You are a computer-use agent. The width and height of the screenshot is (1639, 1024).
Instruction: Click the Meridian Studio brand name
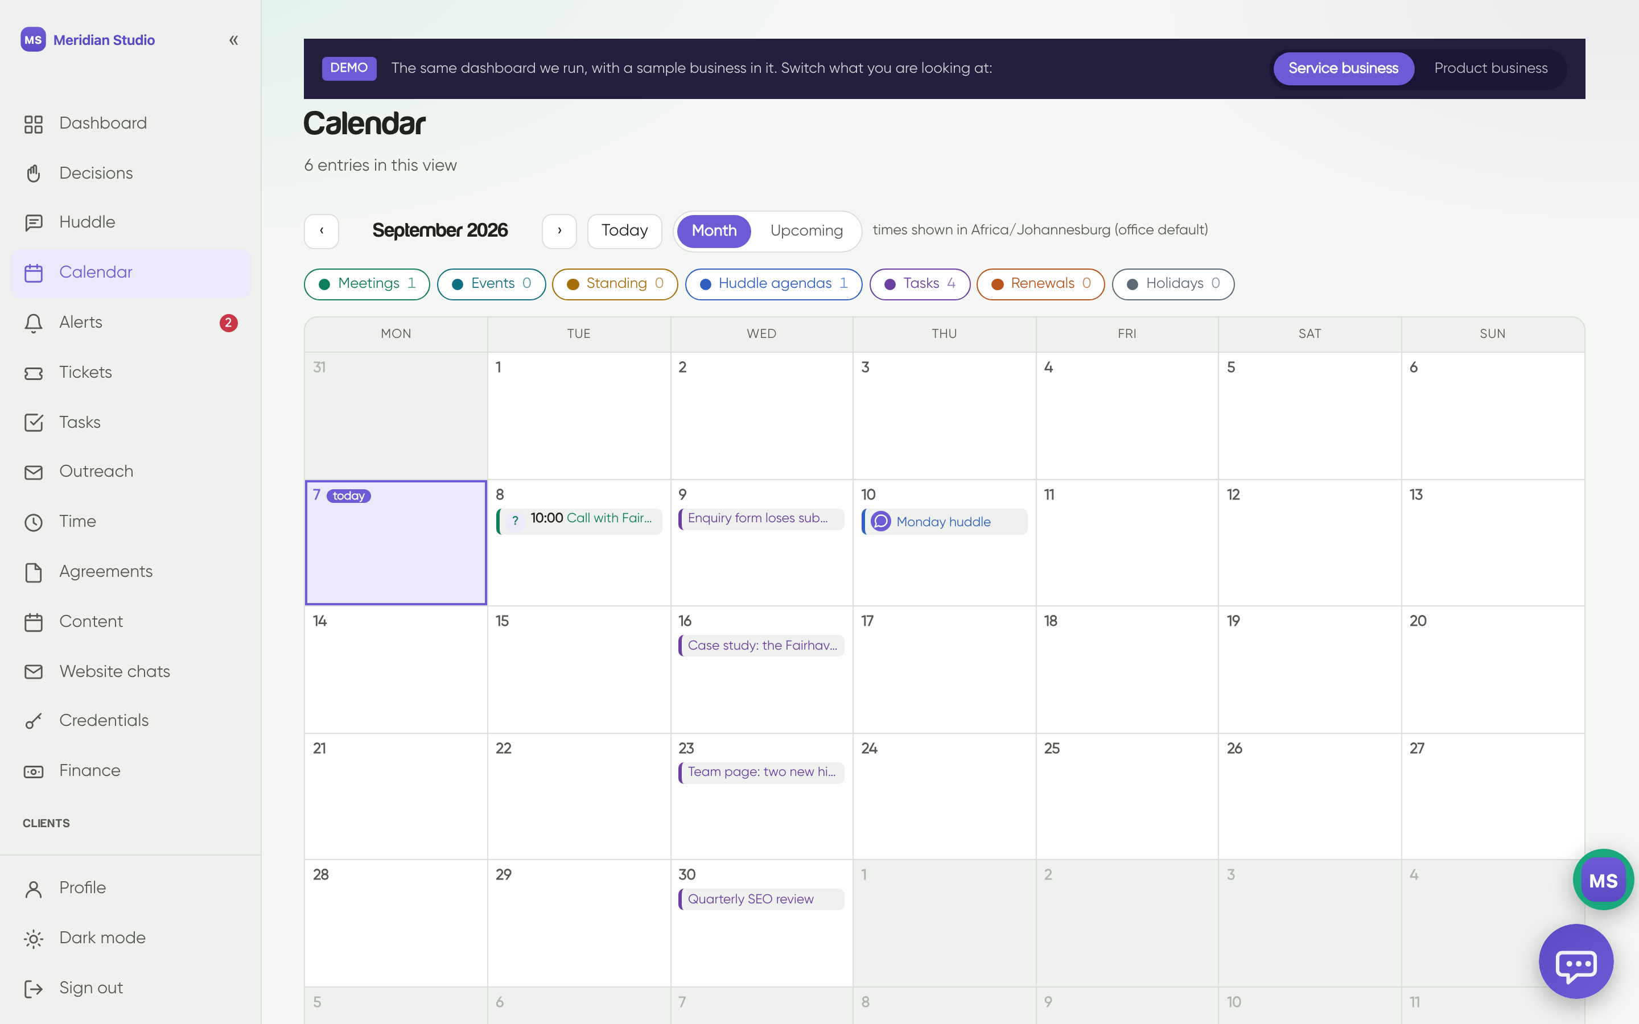click(x=104, y=40)
